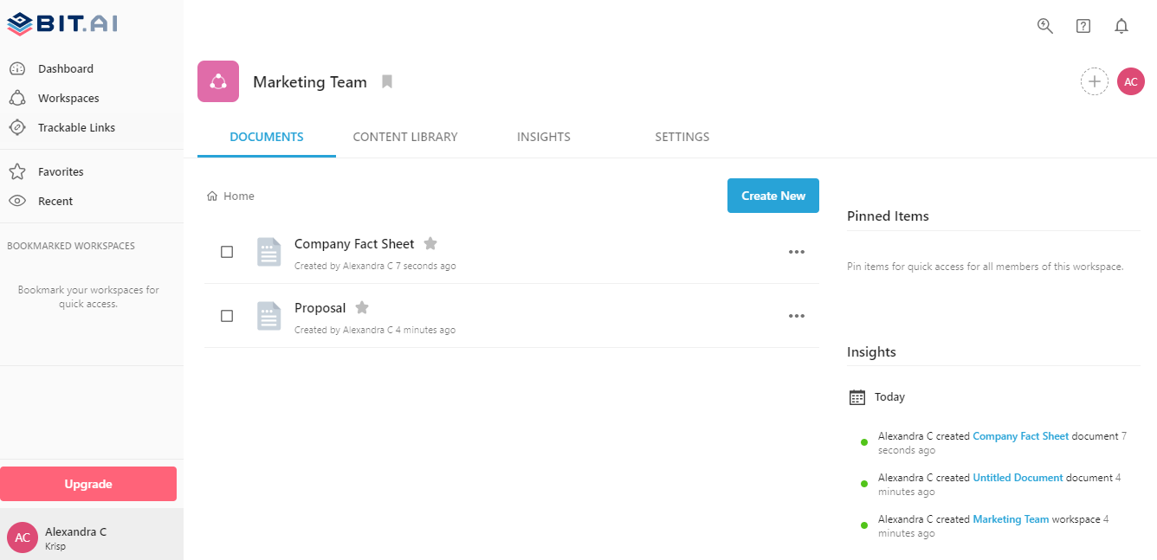The height and width of the screenshot is (560, 1157).
Task: Favorite the Company Fact Sheet star
Action: (x=430, y=243)
